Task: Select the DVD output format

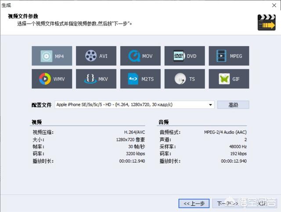Action: 184,56
